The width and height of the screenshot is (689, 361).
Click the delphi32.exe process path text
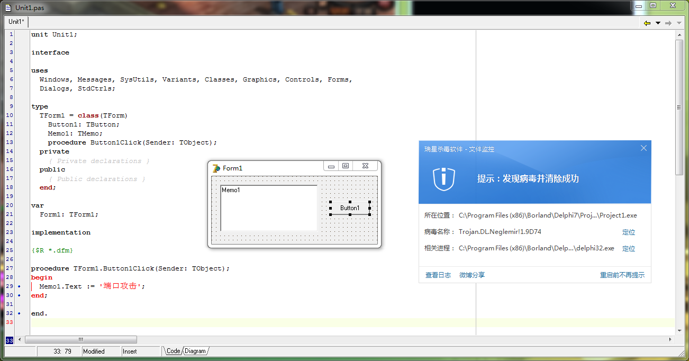537,248
